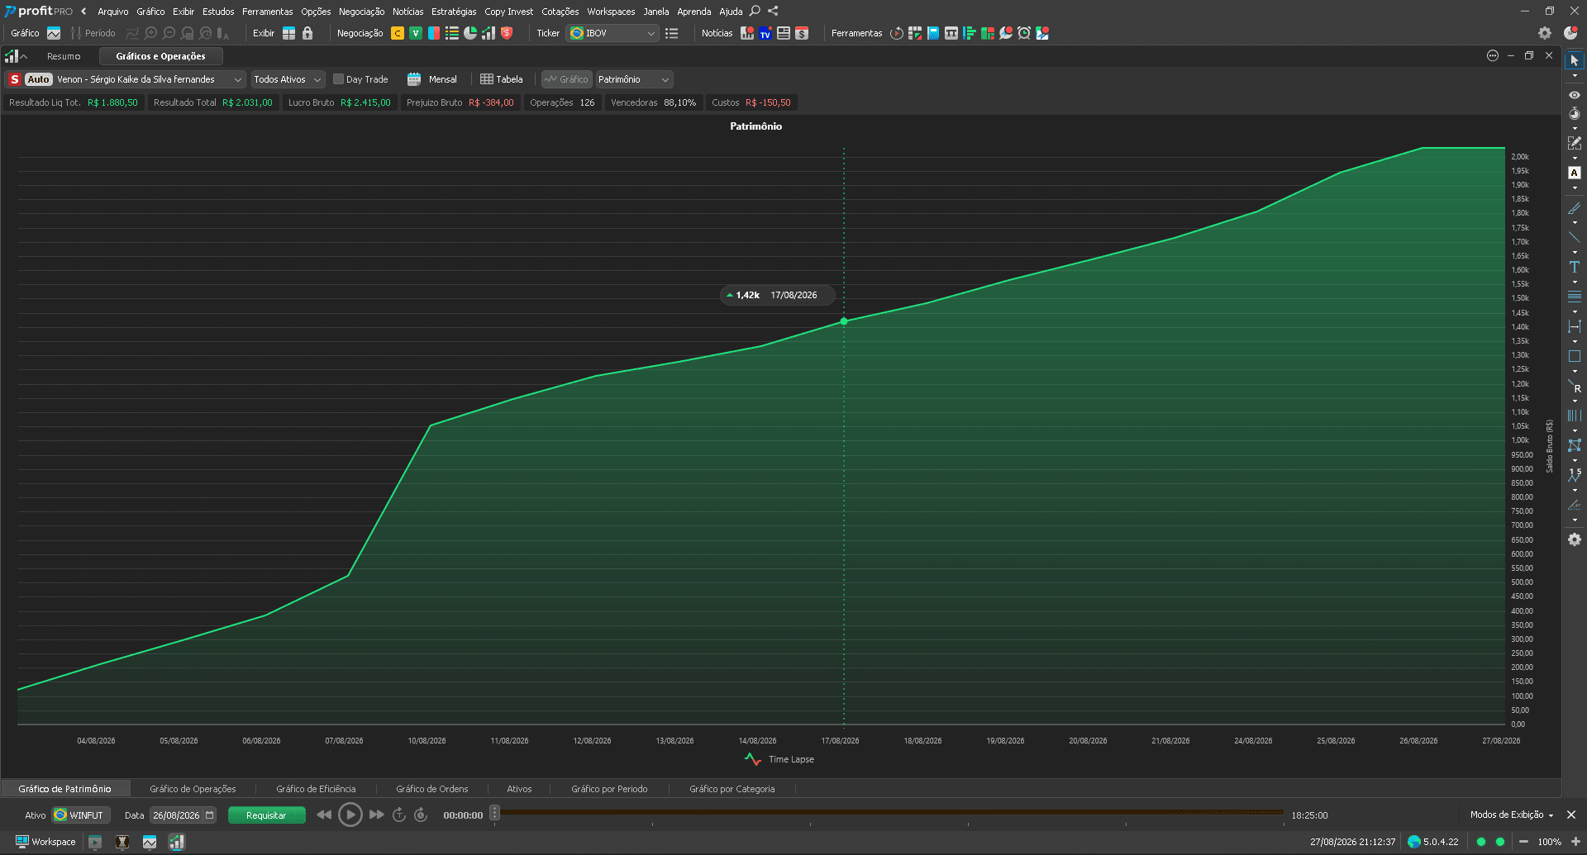Expand the Todos Ativos dropdown
Screen dimensions: 1587x855
[288, 79]
